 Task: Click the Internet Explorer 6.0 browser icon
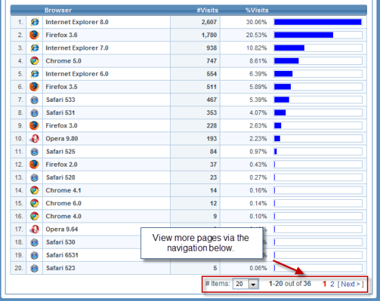[x=35, y=74]
